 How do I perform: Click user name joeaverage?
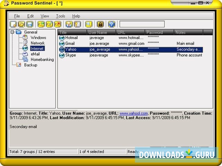click(x=99, y=55)
